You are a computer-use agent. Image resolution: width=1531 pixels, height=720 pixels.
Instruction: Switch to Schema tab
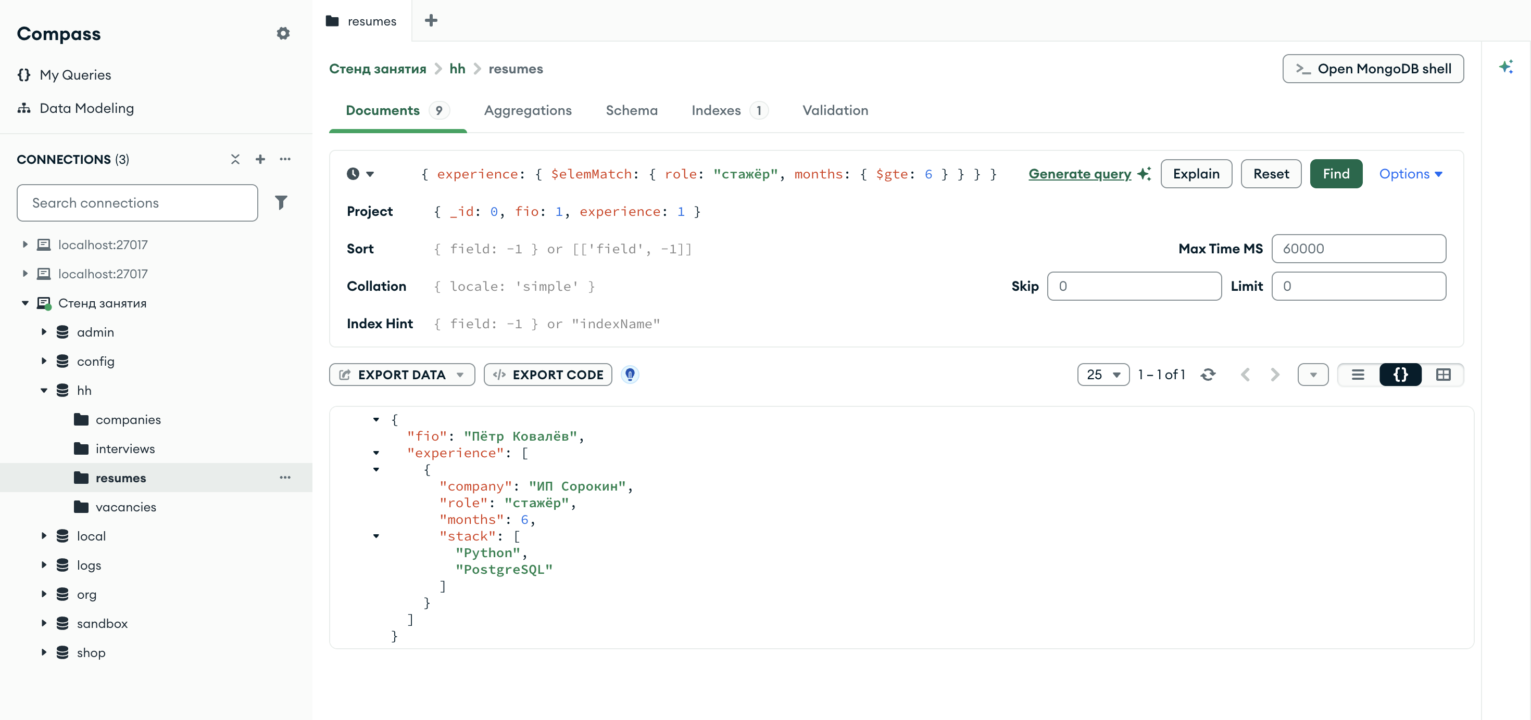632,110
